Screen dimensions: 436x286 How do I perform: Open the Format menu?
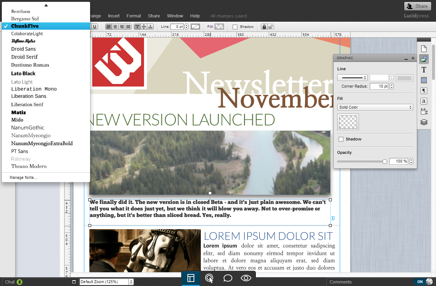click(x=134, y=16)
